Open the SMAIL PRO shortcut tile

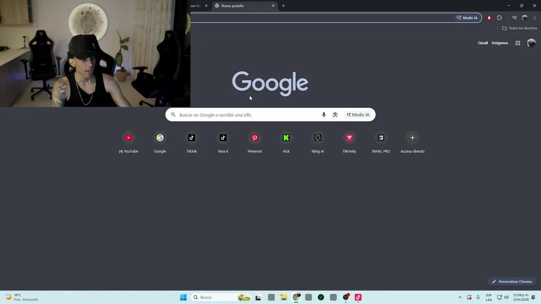(x=381, y=142)
